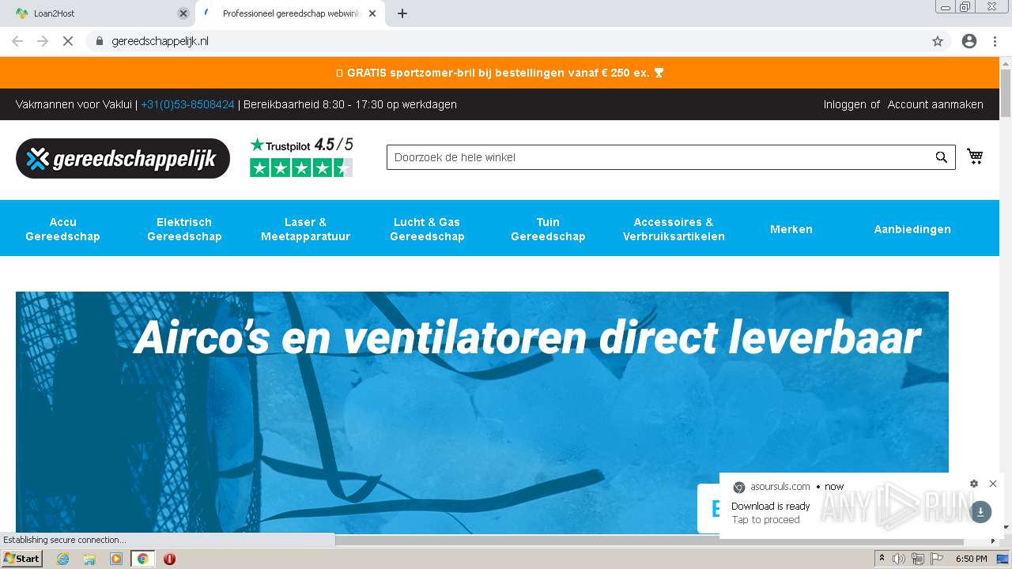Open Accessoires & Verbruiksartikelen menu
The height and width of the screenshot is (569, 1012).
[x=674, y=229]
